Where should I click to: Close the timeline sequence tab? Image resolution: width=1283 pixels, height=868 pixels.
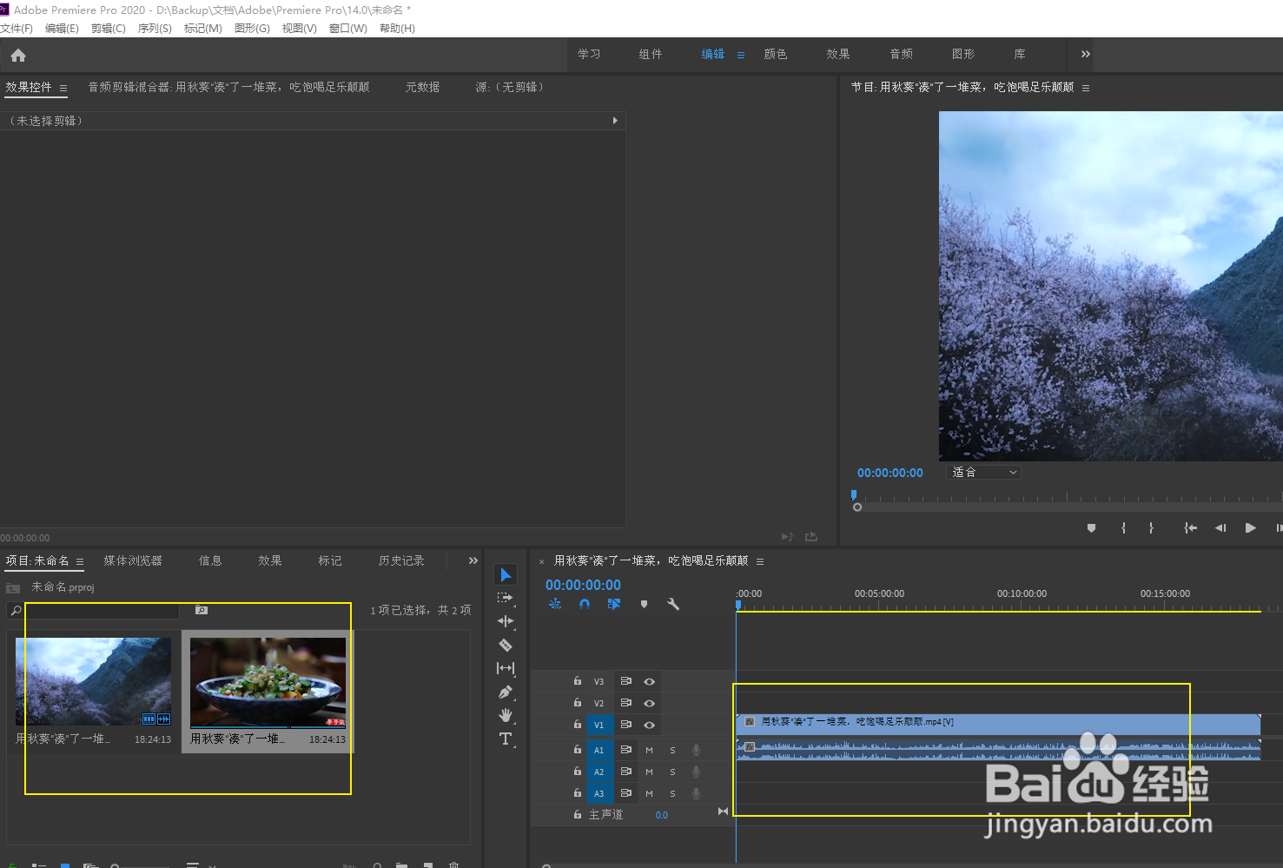(541, 561)
